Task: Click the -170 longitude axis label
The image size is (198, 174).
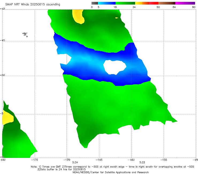Action: (x=67, y=160)
